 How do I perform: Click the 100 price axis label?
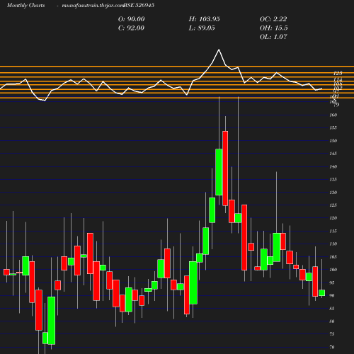coord(333,270)
